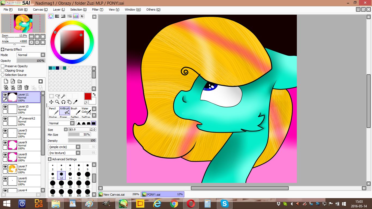Choose the Brush tool
Screen dimensions: 372x209
(75, 111)
